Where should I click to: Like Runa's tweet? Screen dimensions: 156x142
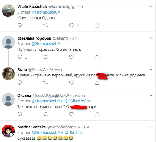click(x=71, y=82)
